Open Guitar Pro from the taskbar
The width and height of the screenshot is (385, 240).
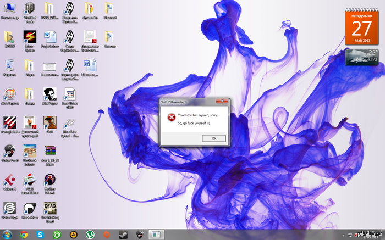140,235
